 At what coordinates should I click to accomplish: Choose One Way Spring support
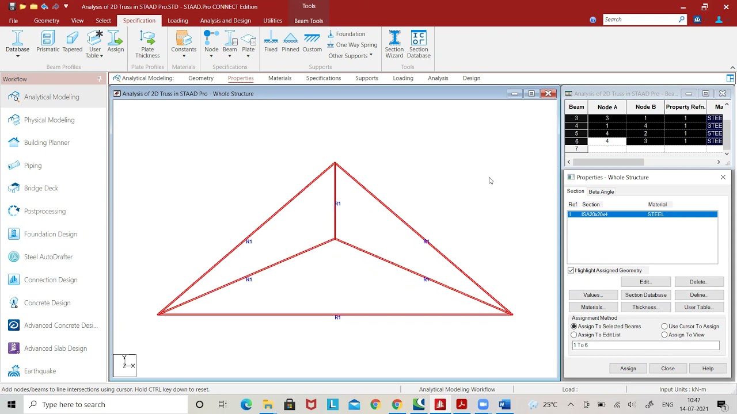coord(352,45)
